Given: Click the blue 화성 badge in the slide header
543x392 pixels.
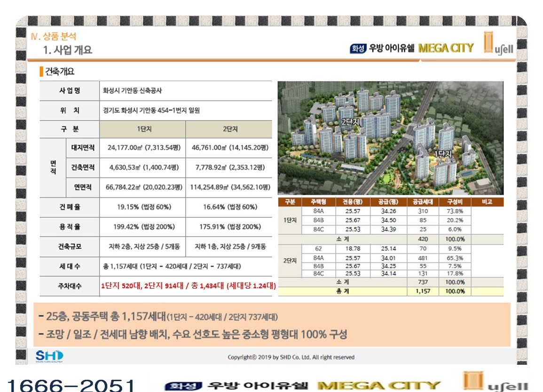Looking at the screenshot, I should click(x=358, y=48).
